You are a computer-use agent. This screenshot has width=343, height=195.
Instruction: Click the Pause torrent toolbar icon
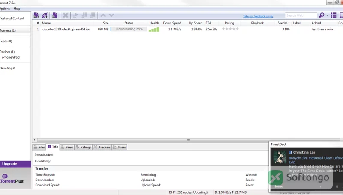84,15
